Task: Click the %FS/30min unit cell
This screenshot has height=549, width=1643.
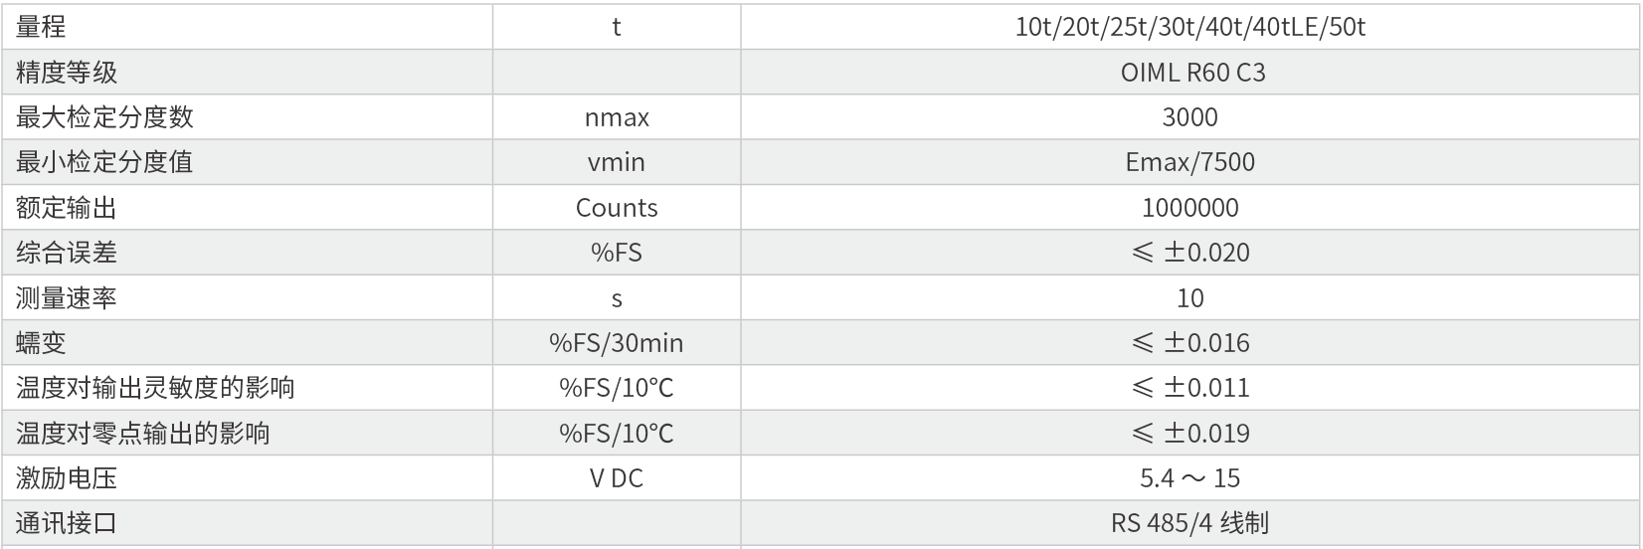Action: click(617, 343)
